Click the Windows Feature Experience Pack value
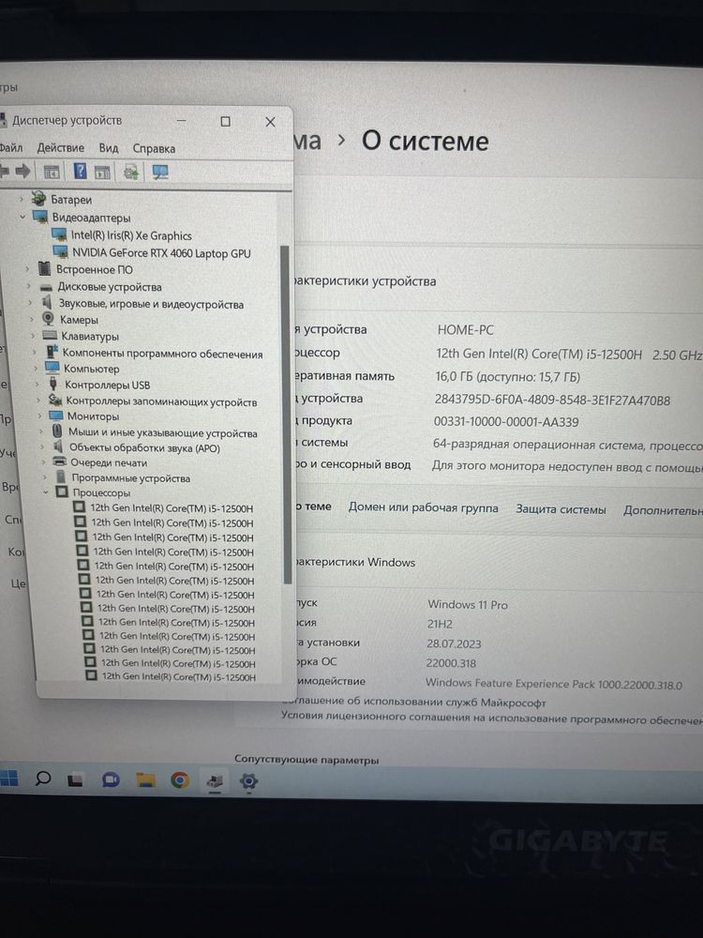The image size is (703, 938). [554, 684]
